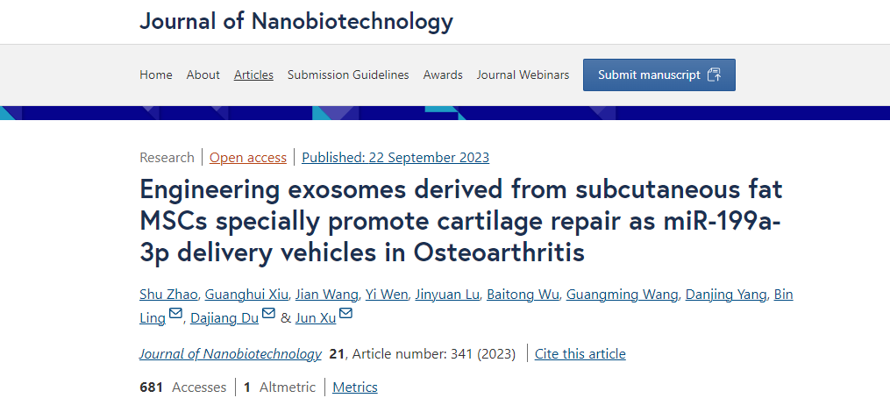Open the About navigation item
This screenshot has height=398, width=890.
point(203,75)
